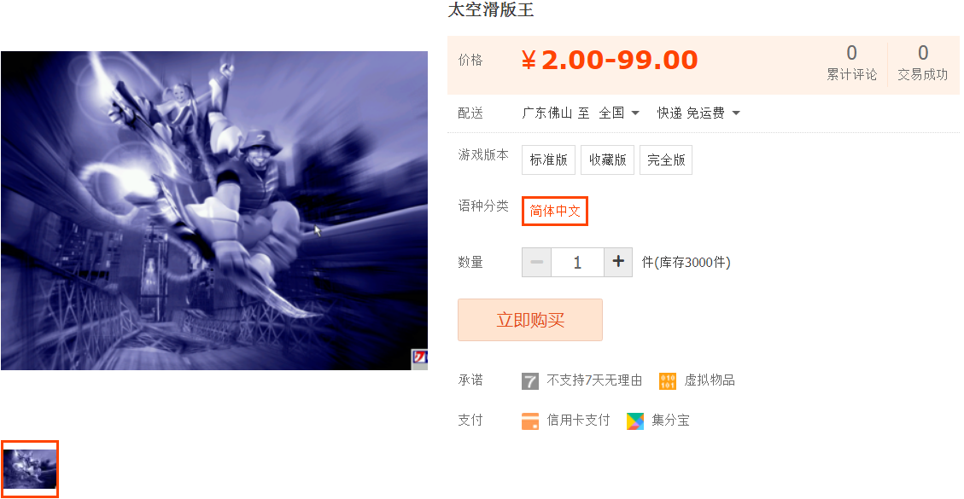View 交易成功 transaction count
The width and height of the screenshot is (964, 499).
922,62
